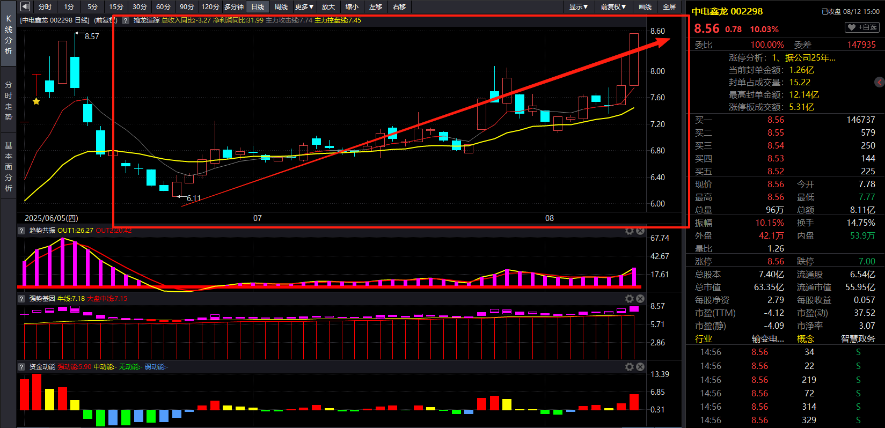The height and width of the screenshot is (428, 885).
Task: Select the 15分 period
Action: point(116,6)
